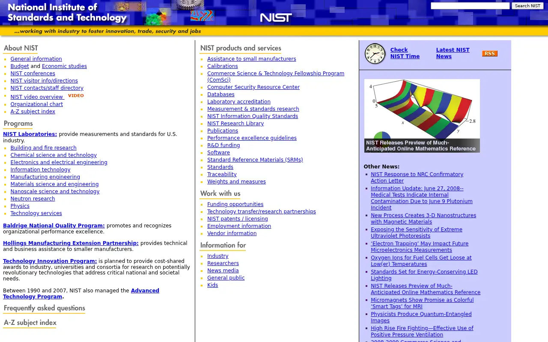This screenshot has height=342, width=548.
Task: Click the search text field
Action: click(470, 6)
